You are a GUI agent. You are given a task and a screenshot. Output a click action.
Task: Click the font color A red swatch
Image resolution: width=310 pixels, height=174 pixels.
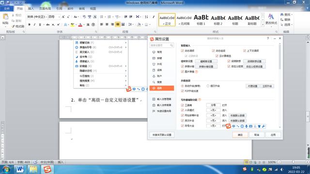click(x=80, y=25)
